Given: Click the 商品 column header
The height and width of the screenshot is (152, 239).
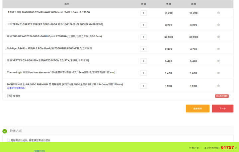Looking at the screenshot, I should click(x=67, y=4).
